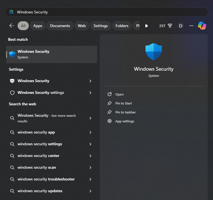Pin Windows Security to Start
213x200 pixels.
(123, 103)
